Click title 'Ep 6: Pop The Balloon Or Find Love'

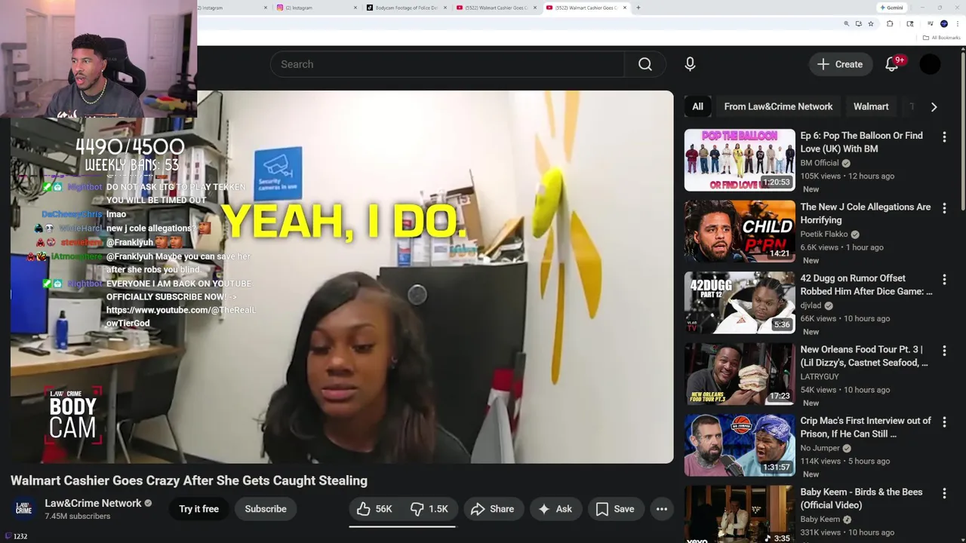(x=861, y=142)
